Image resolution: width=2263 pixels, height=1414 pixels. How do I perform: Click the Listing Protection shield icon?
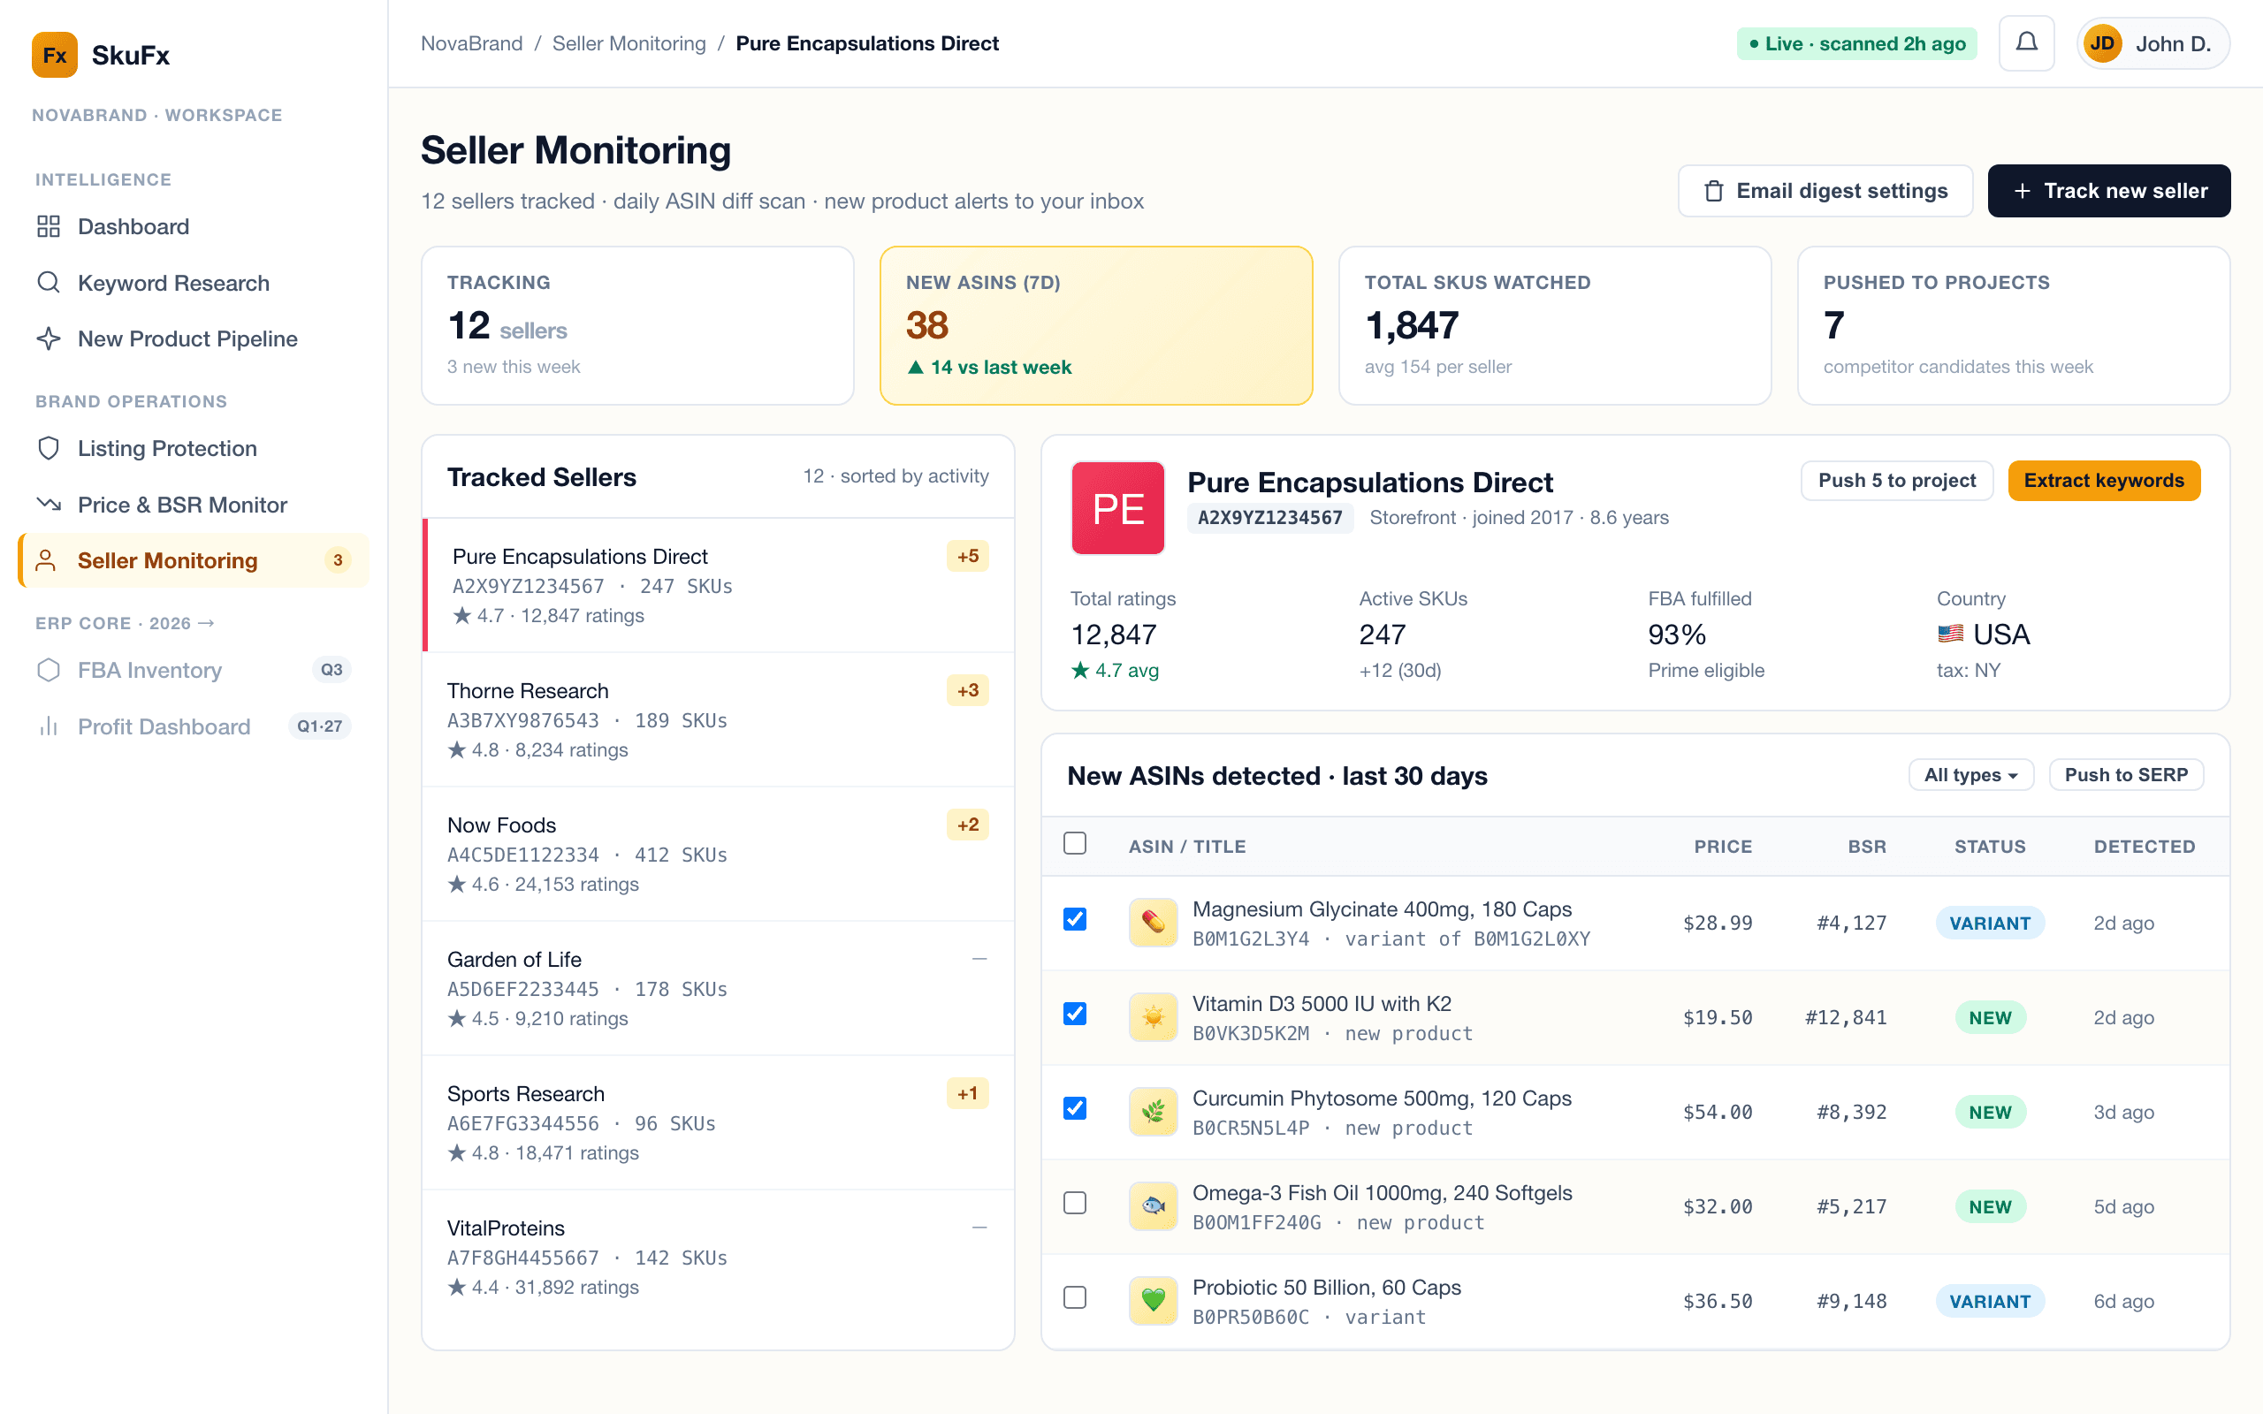[49, 448]
